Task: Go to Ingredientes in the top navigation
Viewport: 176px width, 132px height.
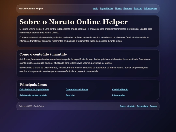Action: pos(107,9)
